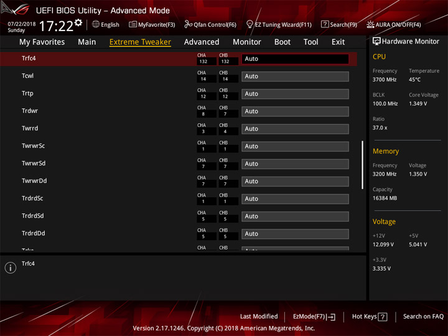The width and height of the screenshot is (448, 336).
Task: Switch to the Boot tab
Action: 282,42
